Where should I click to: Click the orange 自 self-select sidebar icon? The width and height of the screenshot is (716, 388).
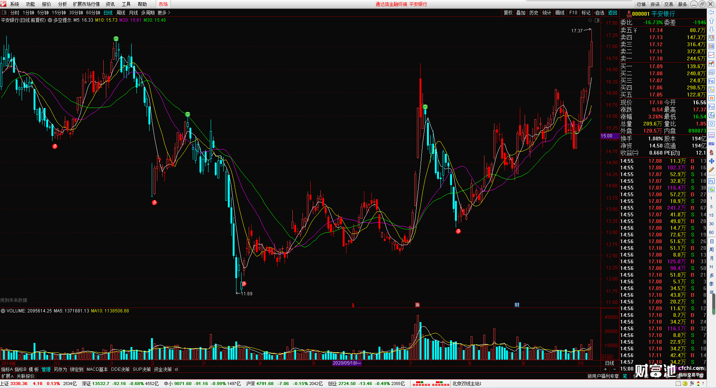pyautogui.click(x=712, y=98)
